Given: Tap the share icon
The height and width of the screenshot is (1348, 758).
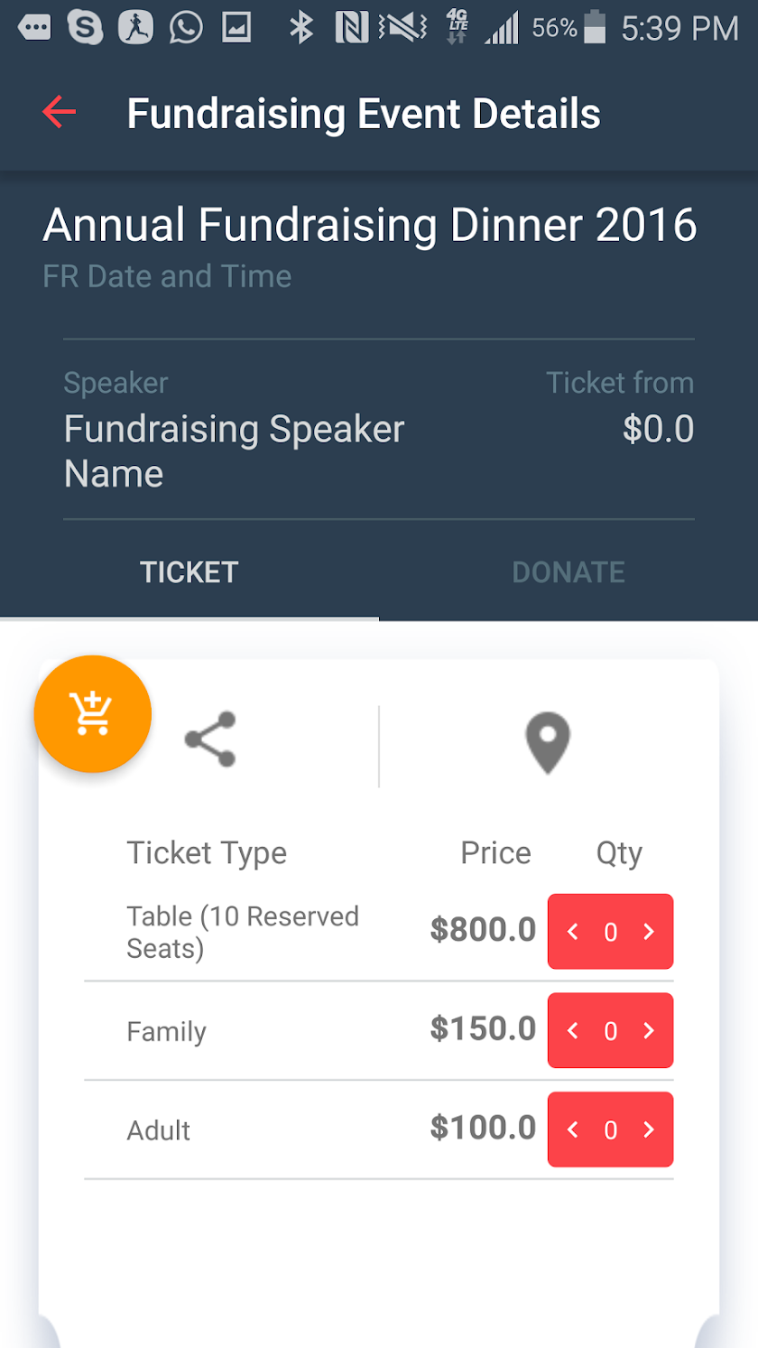Looking at the screenshot, I should [x=210, y=739].
